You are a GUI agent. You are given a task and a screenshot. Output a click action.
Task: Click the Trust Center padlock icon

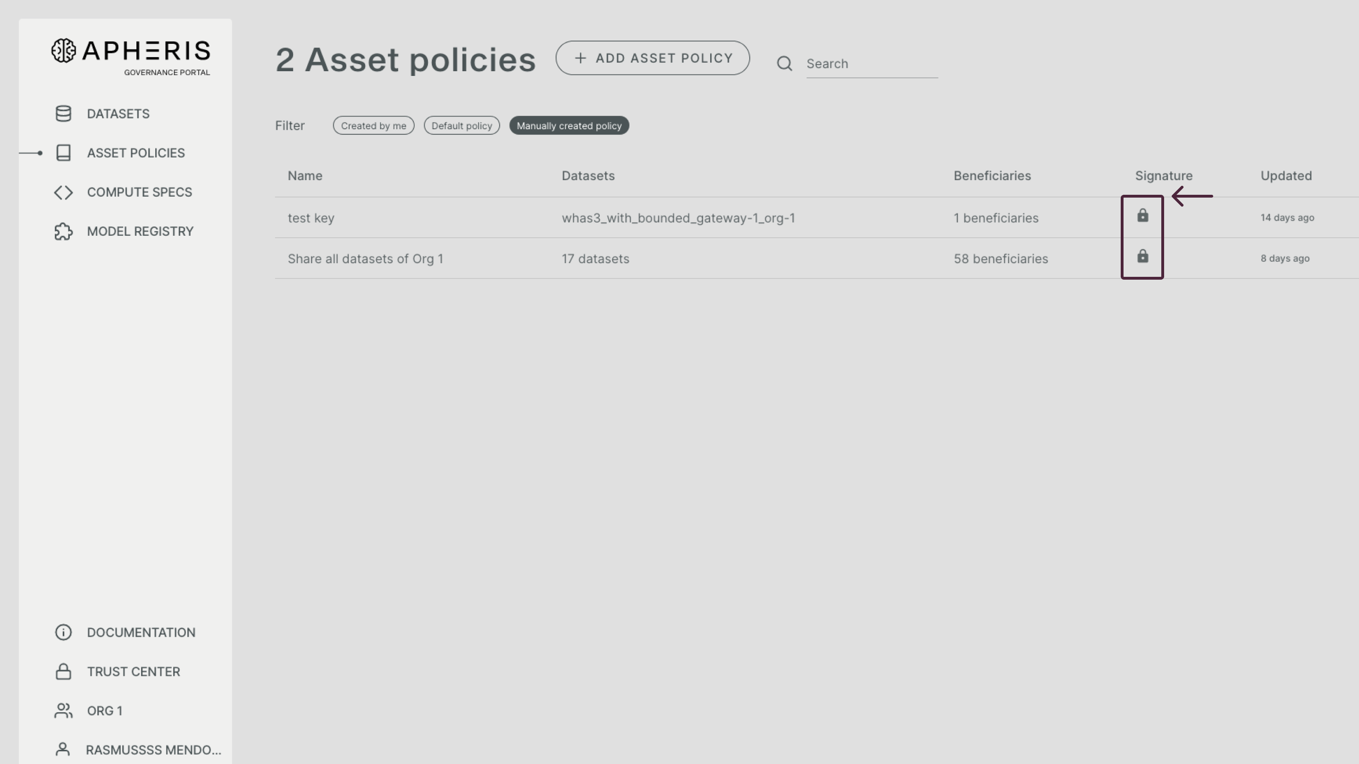(63, 671)
